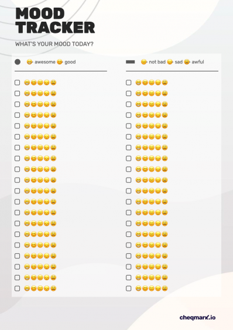Viewport: 233px width, 330px height.
Task: Click the awful emoji in the legend
Action: click(x=187, y=62)
